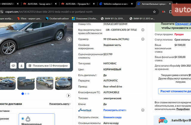The height and width of the screenshot is (125, 191).
Task: Open Посмотреть отчет link
Action: pos(115,110)
